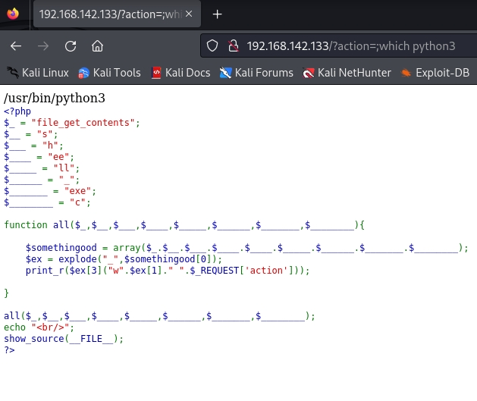The image size is (477, 401).
Task: Go back to the previous page
Action: 16,45
